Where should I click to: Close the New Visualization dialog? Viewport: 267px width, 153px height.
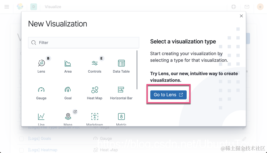pyautogui.click(x=241, y=16)
